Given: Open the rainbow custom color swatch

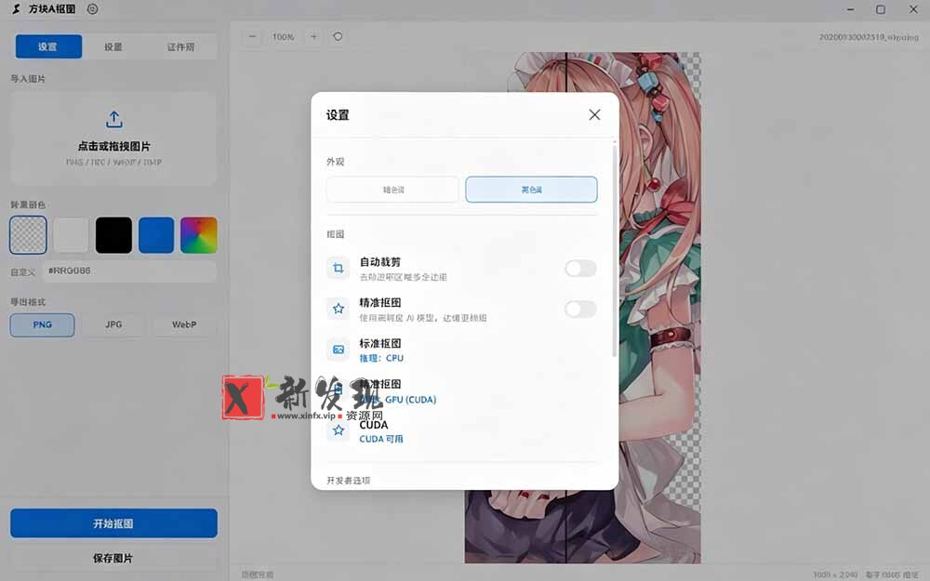Looking at the screenshot, I should (199, 235).
